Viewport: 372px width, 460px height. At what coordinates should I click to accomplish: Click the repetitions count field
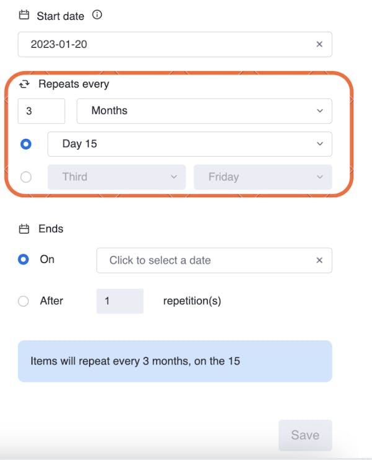point(120,301)
